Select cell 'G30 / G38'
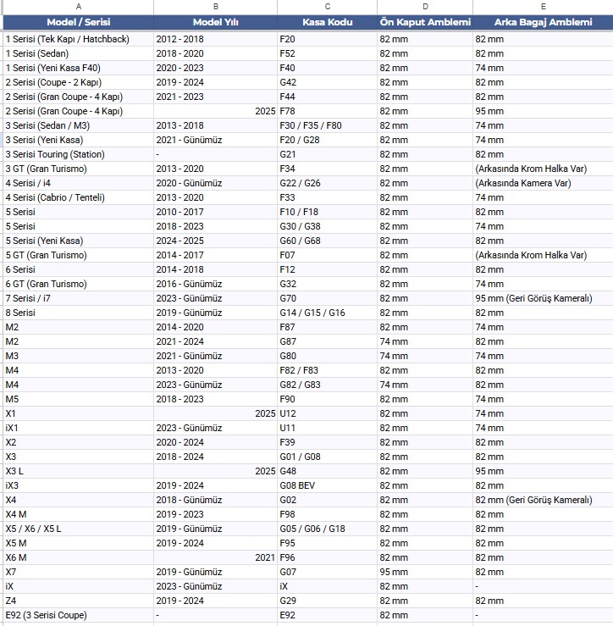Screen dimensions: 613x626 pos(328,226)
